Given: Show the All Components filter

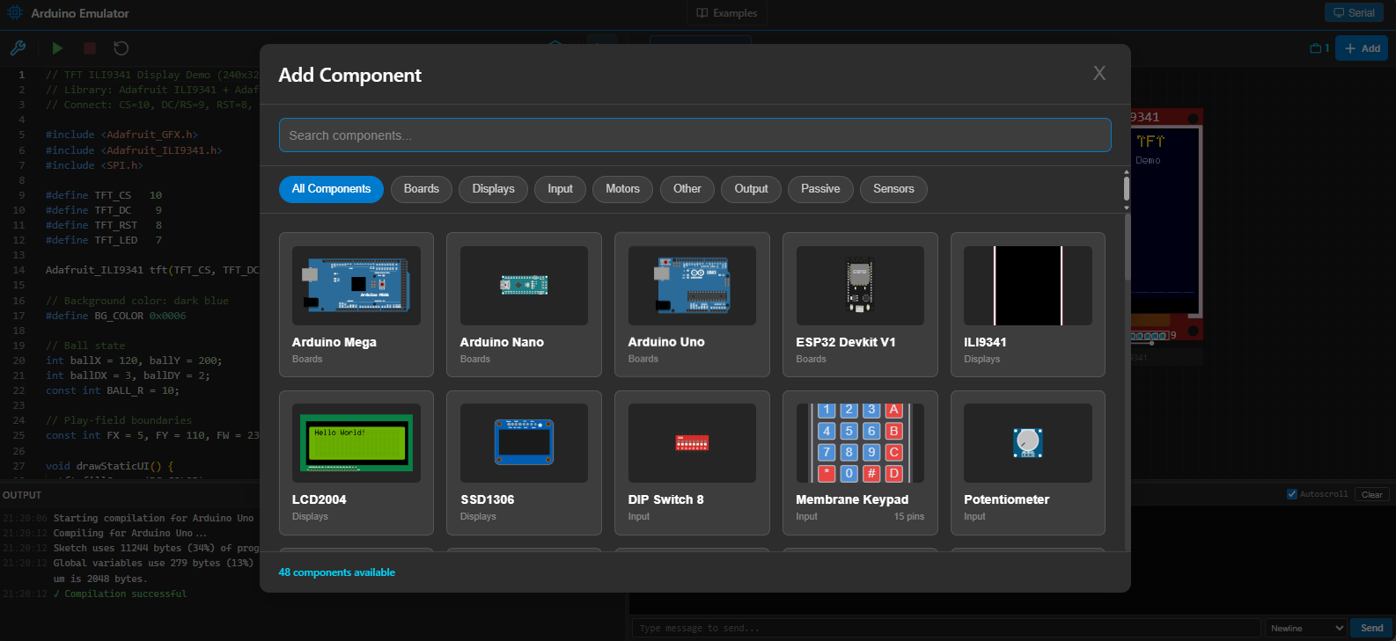Looking at the screenshot, I should tap(331, 189).
